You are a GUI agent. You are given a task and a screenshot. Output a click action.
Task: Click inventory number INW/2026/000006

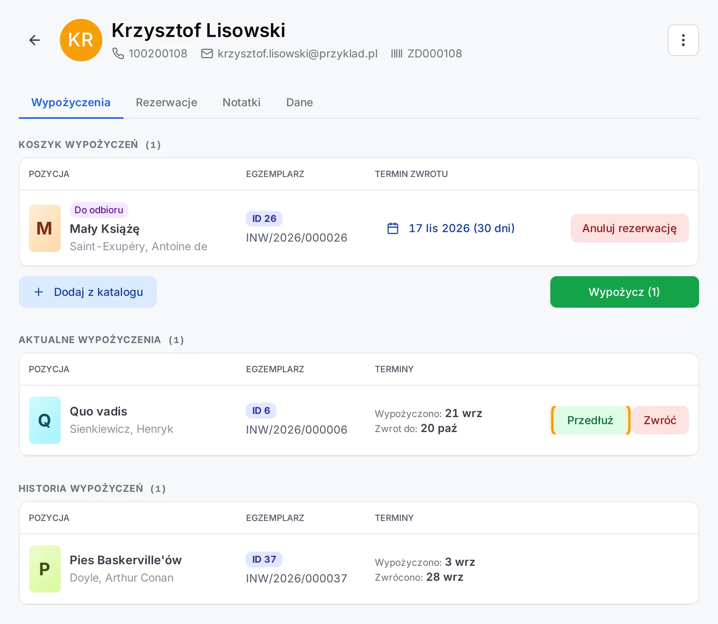297,429
